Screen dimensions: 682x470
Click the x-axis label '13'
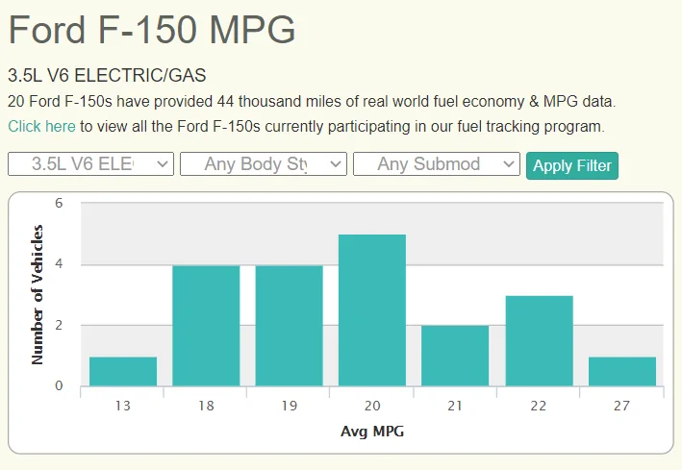click(123, 406)
